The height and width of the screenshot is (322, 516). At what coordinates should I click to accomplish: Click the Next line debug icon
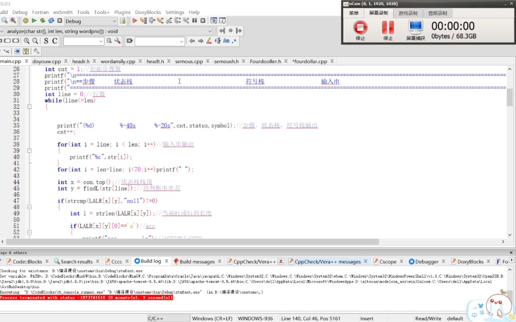tap(152, 21)
